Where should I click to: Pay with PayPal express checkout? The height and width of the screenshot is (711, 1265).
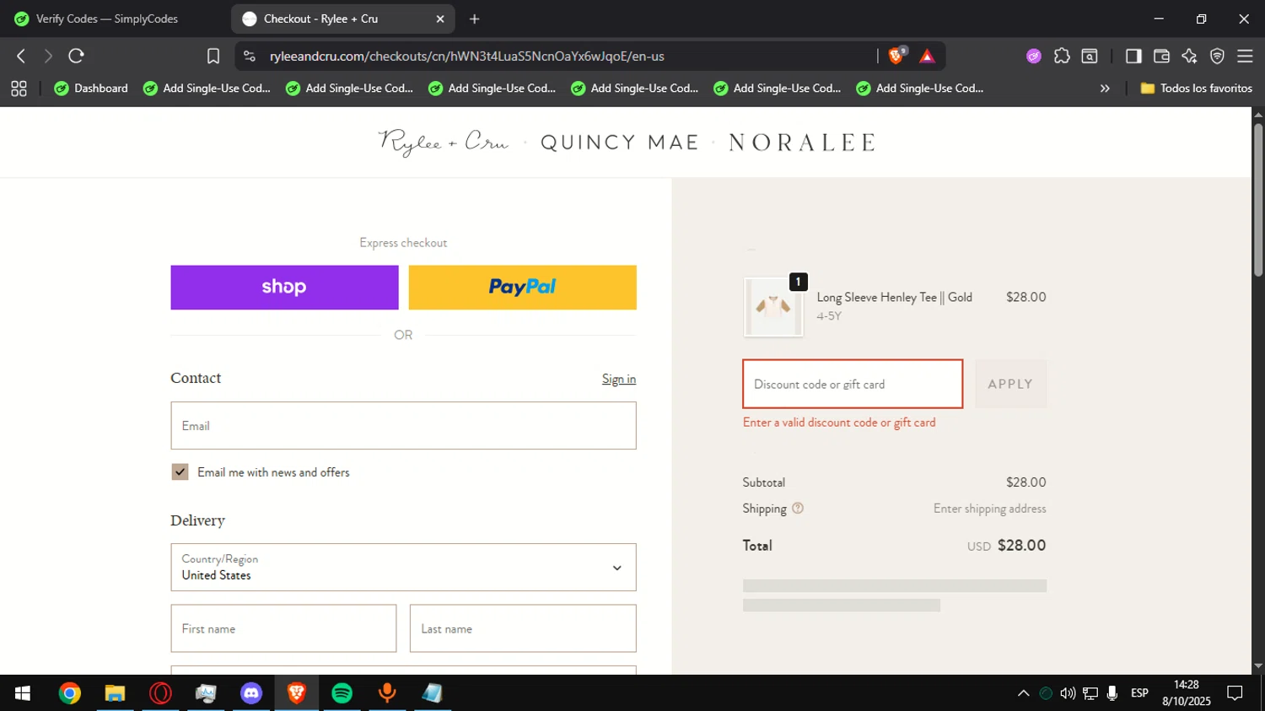(x=523, y=287)
